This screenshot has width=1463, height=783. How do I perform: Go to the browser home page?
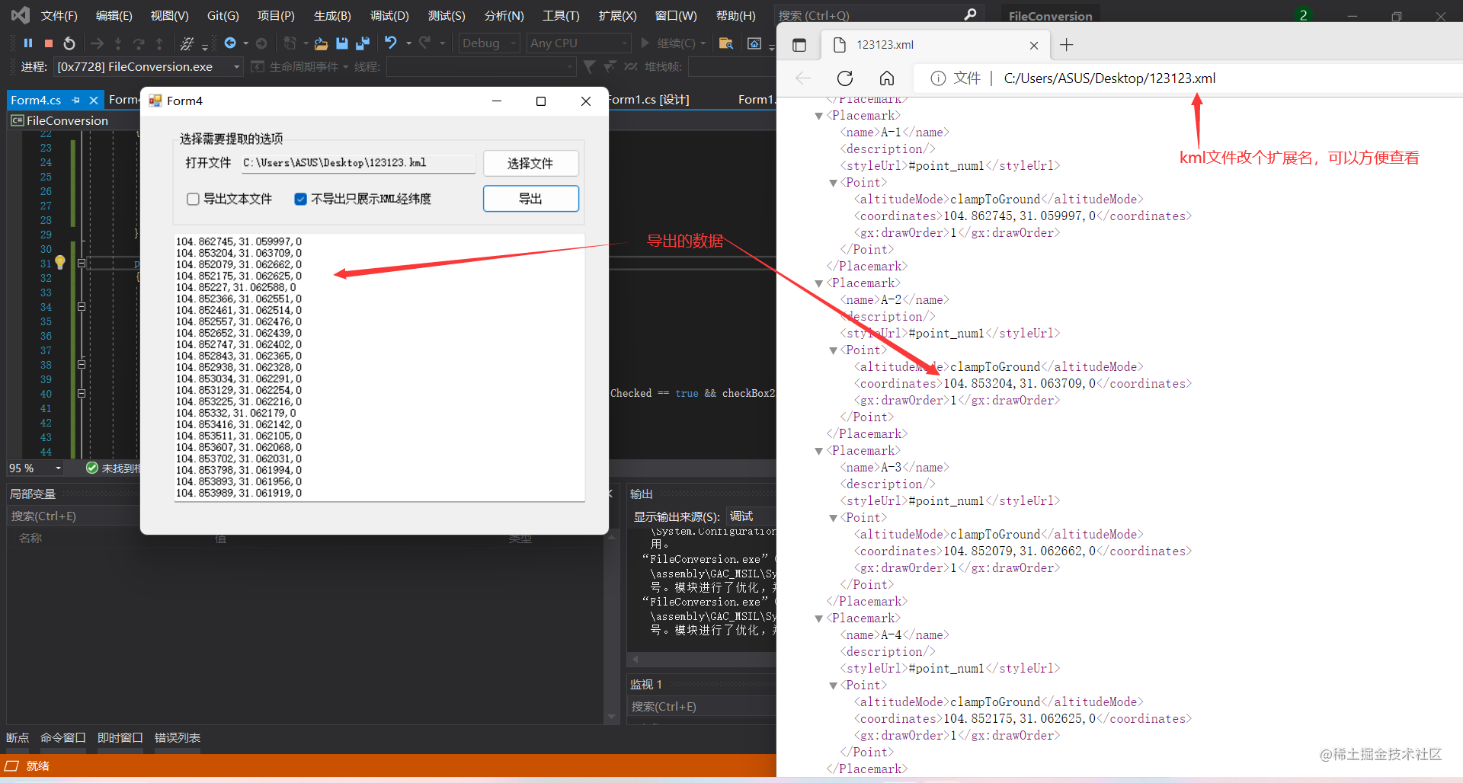[887, 78]
